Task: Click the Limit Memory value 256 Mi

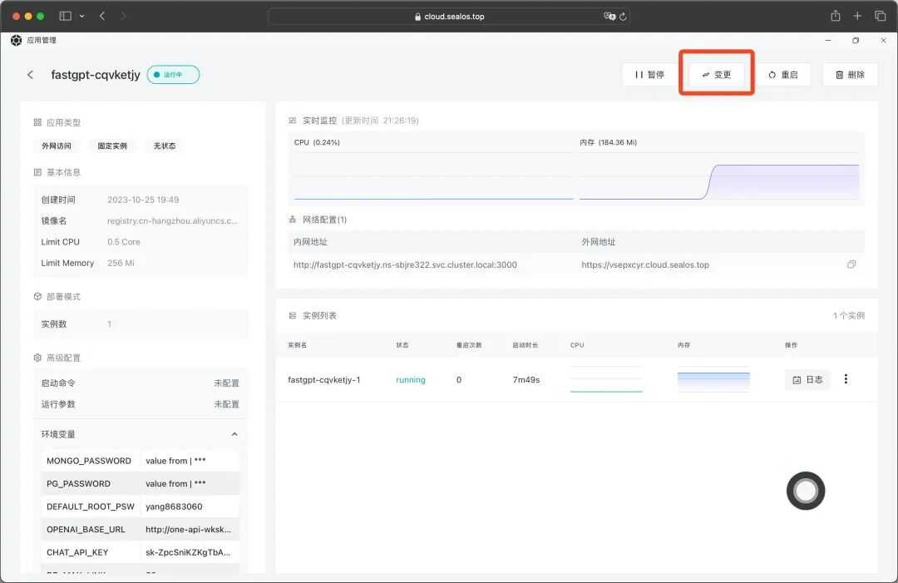Action: 121,263
